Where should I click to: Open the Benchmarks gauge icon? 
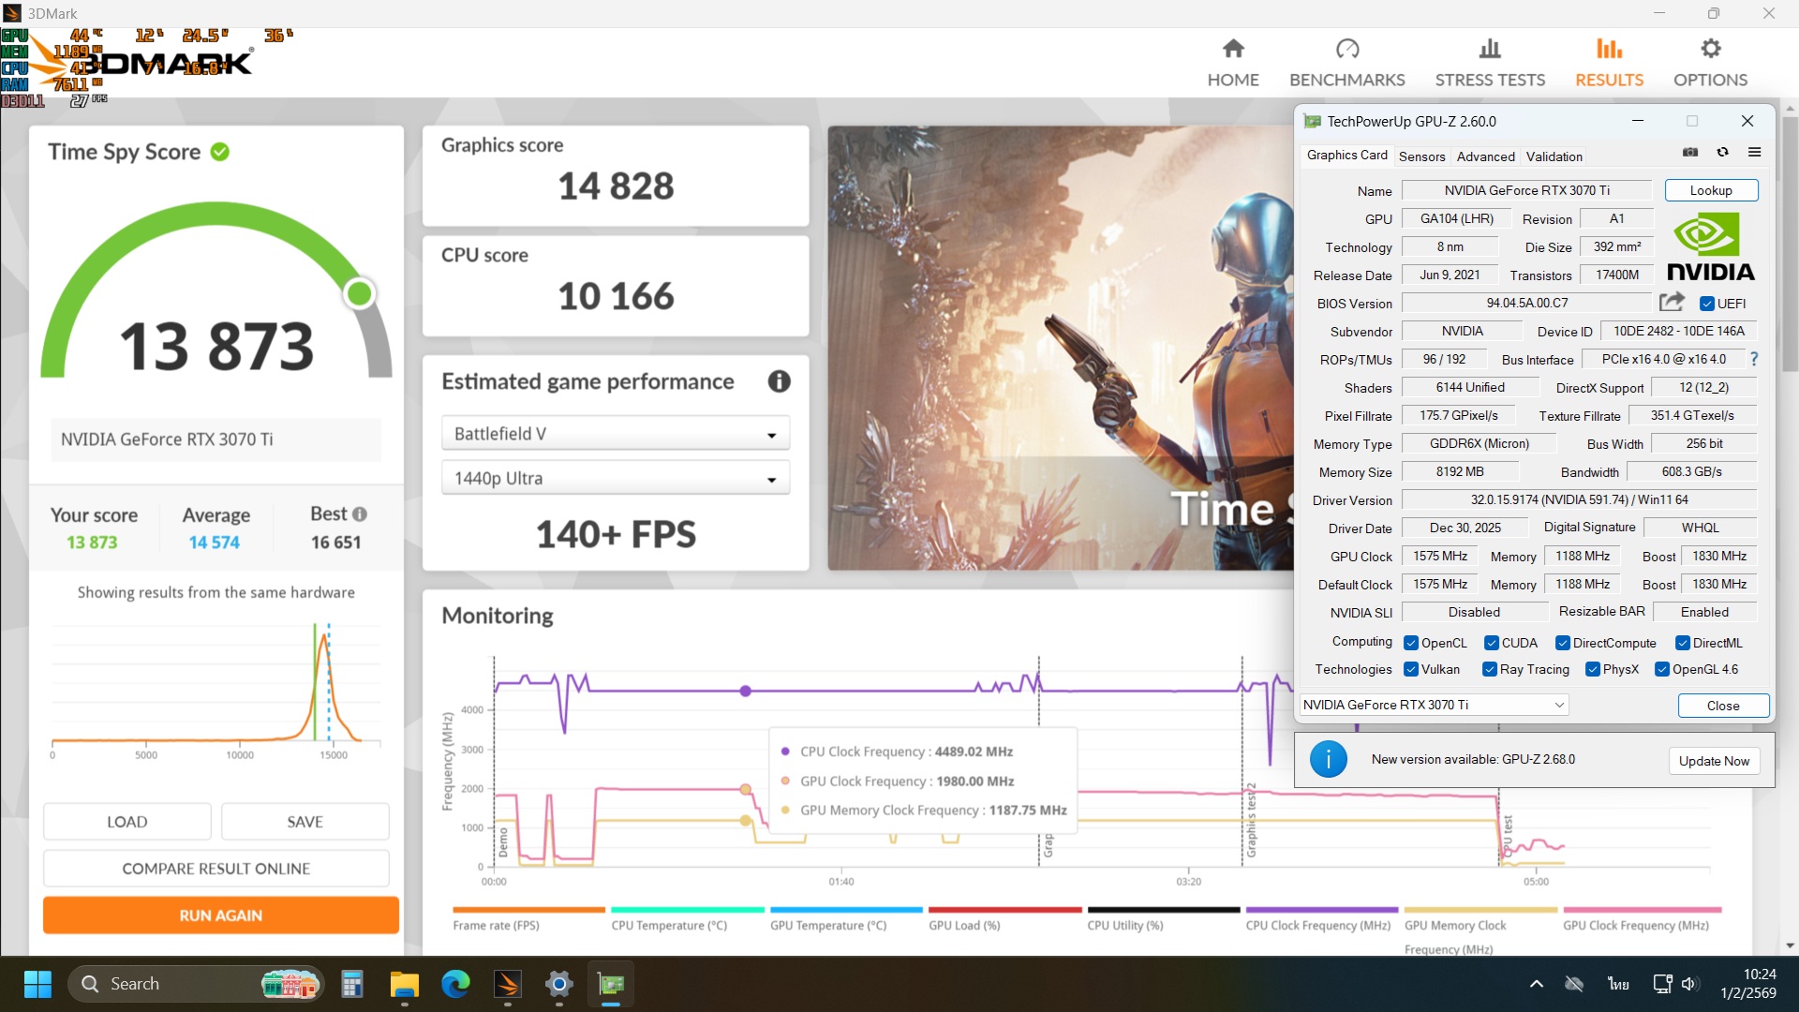click(1346, 49)
